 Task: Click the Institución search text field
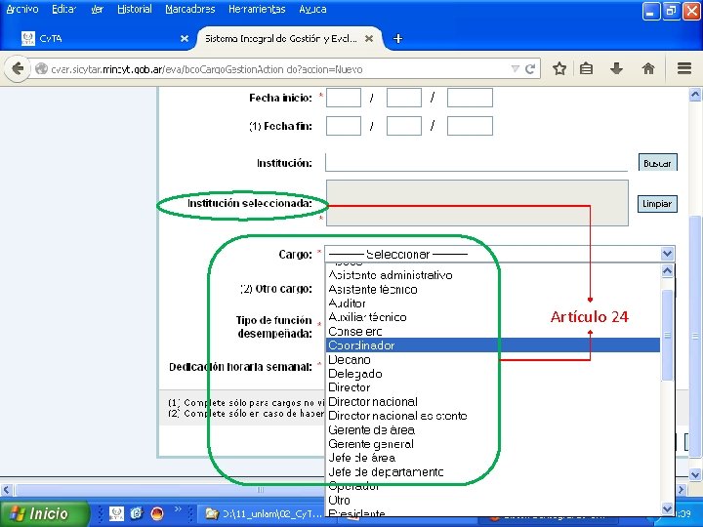coord(476,163)
